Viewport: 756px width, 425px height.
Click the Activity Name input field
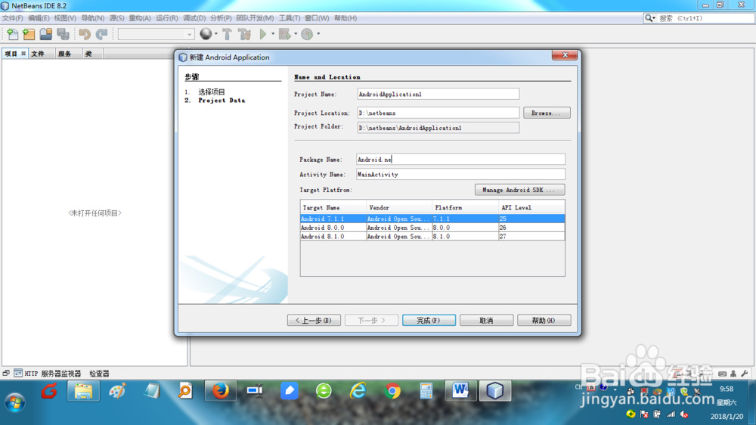[x=460, y=174]
